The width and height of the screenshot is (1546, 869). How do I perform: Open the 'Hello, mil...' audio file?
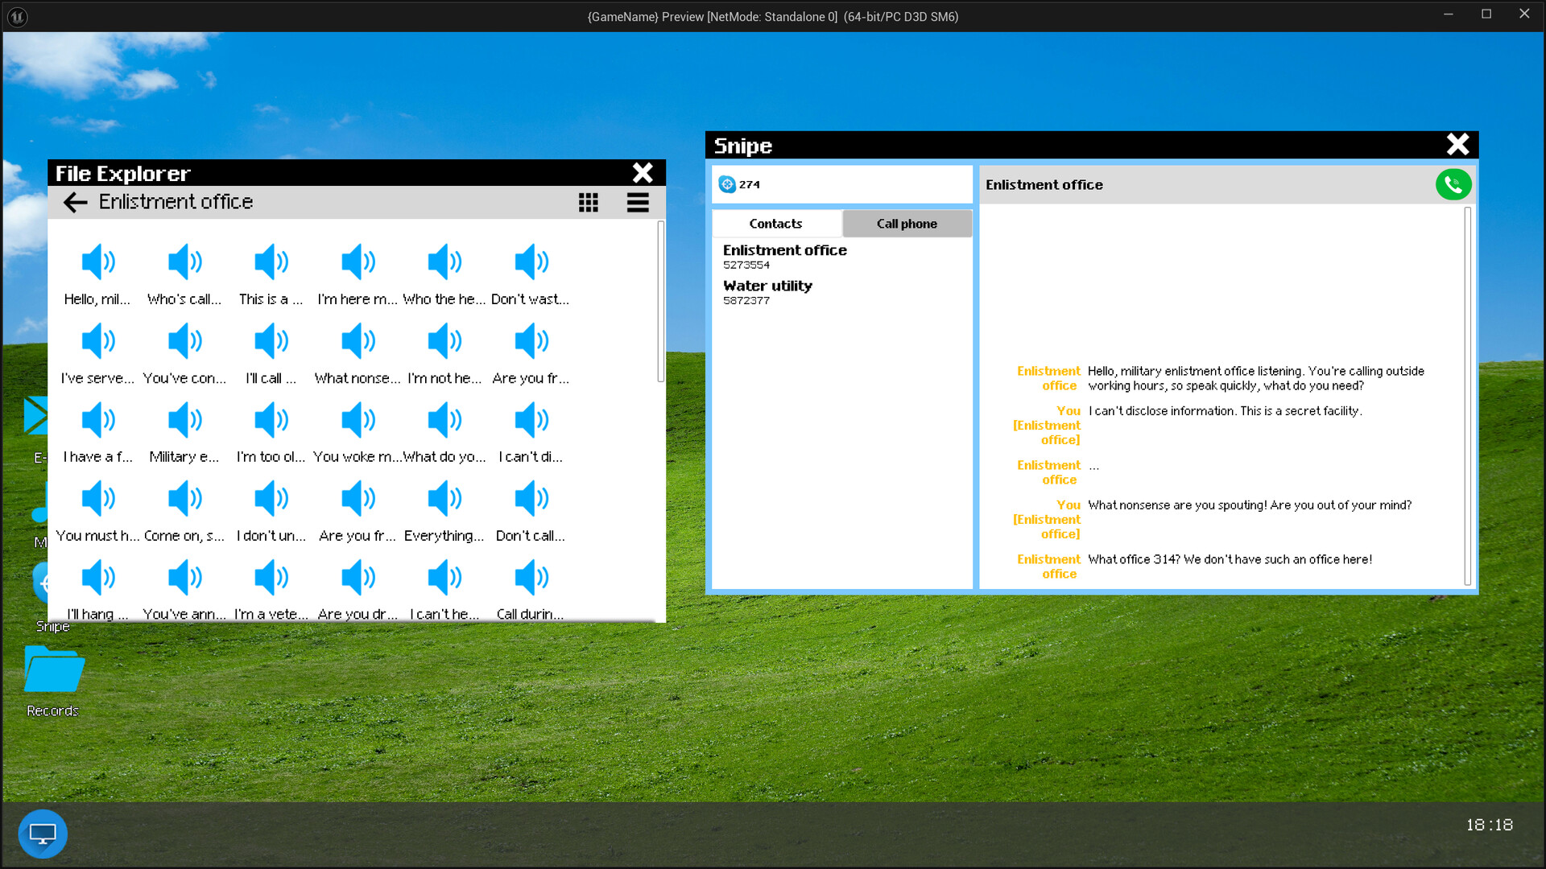pyautogui.click(x=97, y=274)
